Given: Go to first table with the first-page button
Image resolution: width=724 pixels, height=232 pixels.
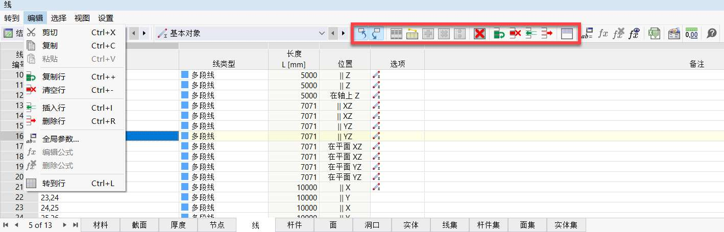Looking at the screenshot, I should coord(6,225).
